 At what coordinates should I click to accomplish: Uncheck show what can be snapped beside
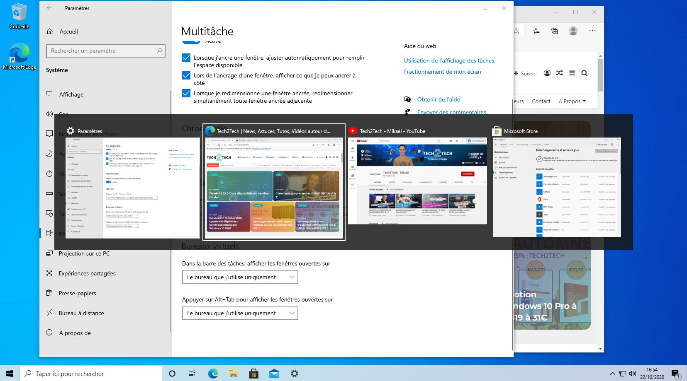pos(186,75)
